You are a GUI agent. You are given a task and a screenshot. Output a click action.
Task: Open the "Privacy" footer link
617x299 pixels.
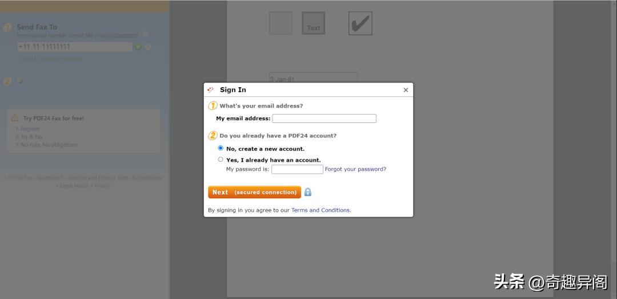coord(102,186)
